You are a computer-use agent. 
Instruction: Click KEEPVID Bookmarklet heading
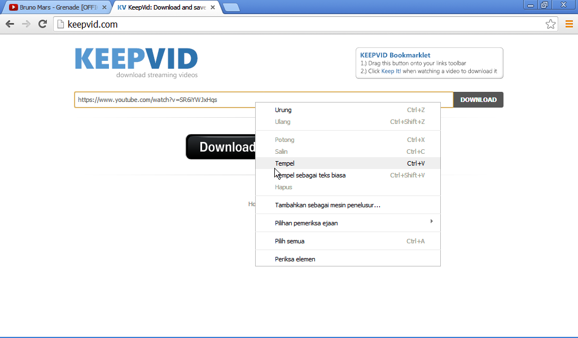(395, 55)
